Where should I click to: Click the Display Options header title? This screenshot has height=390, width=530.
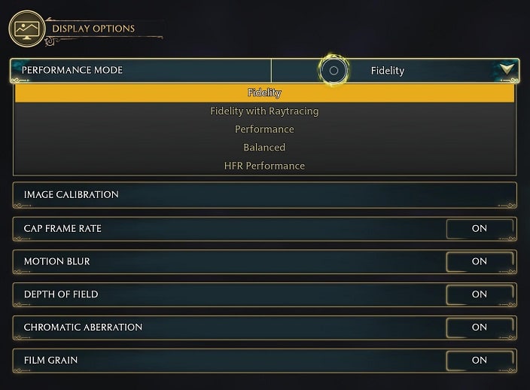[x=93, y=29]
